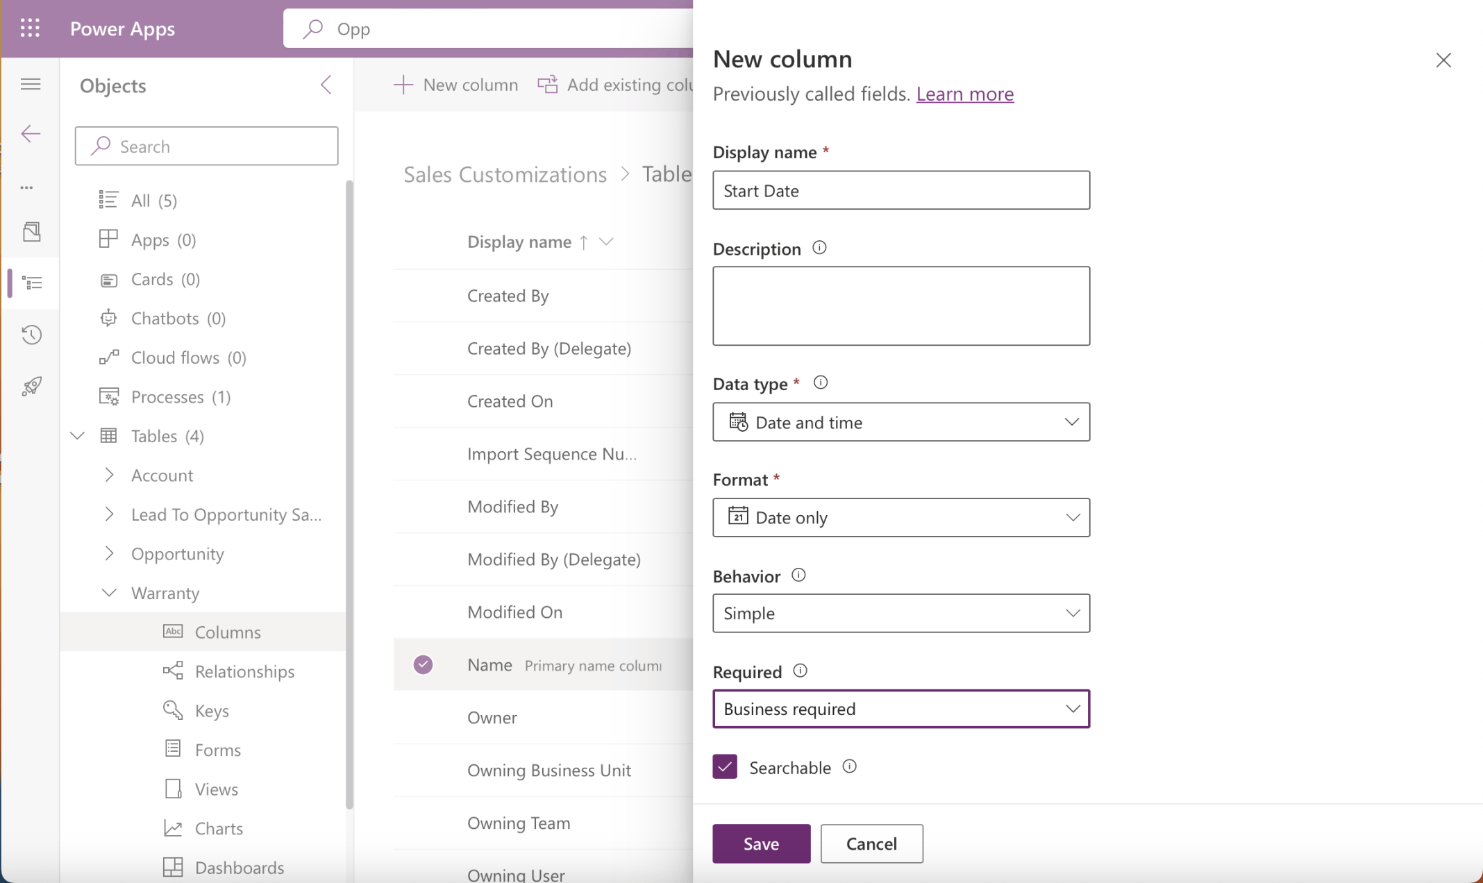
Task: Collapse the navigation pane via hamburger icon
Action: tap(30, 83)
